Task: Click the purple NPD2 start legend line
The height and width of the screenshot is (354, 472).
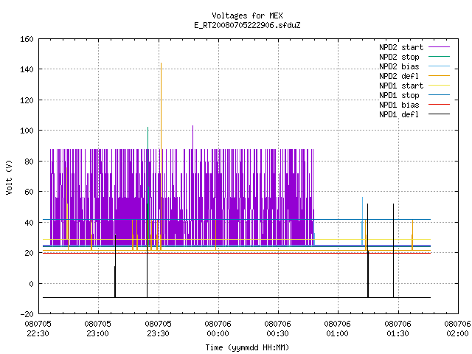Action: [x=440, y=47]
